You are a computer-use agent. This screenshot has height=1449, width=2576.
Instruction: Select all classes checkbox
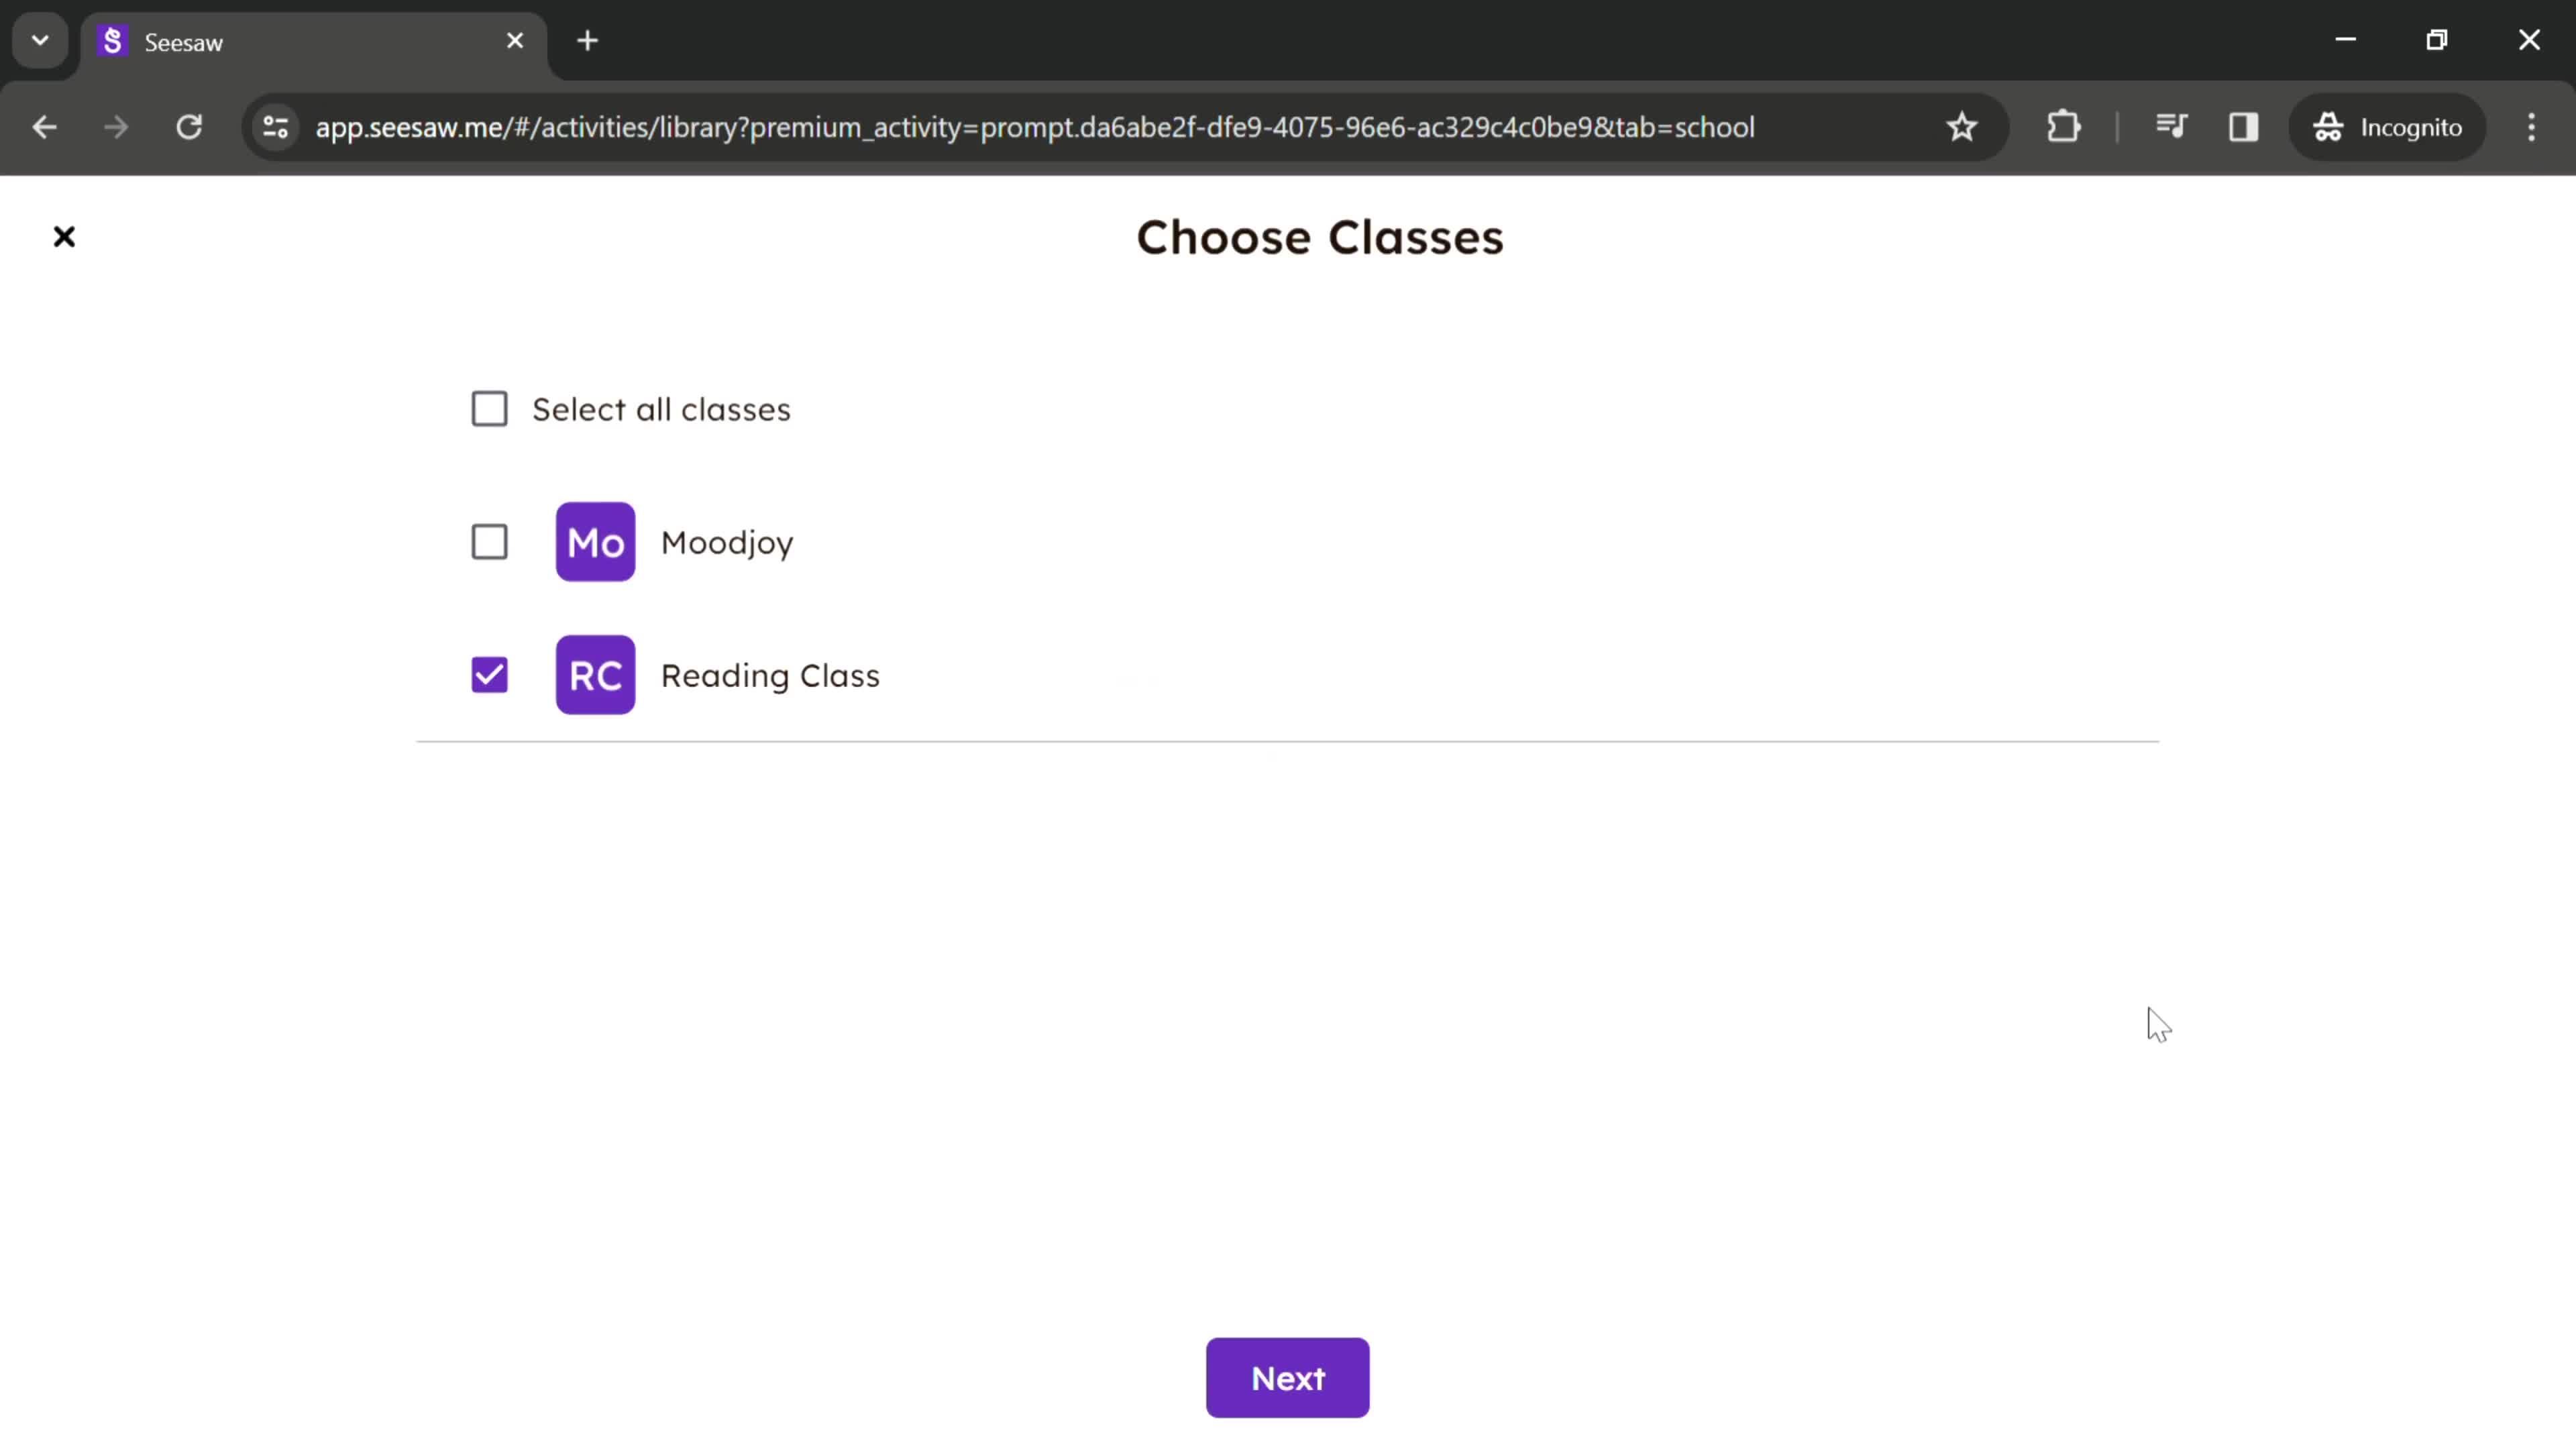coord(490,409)
